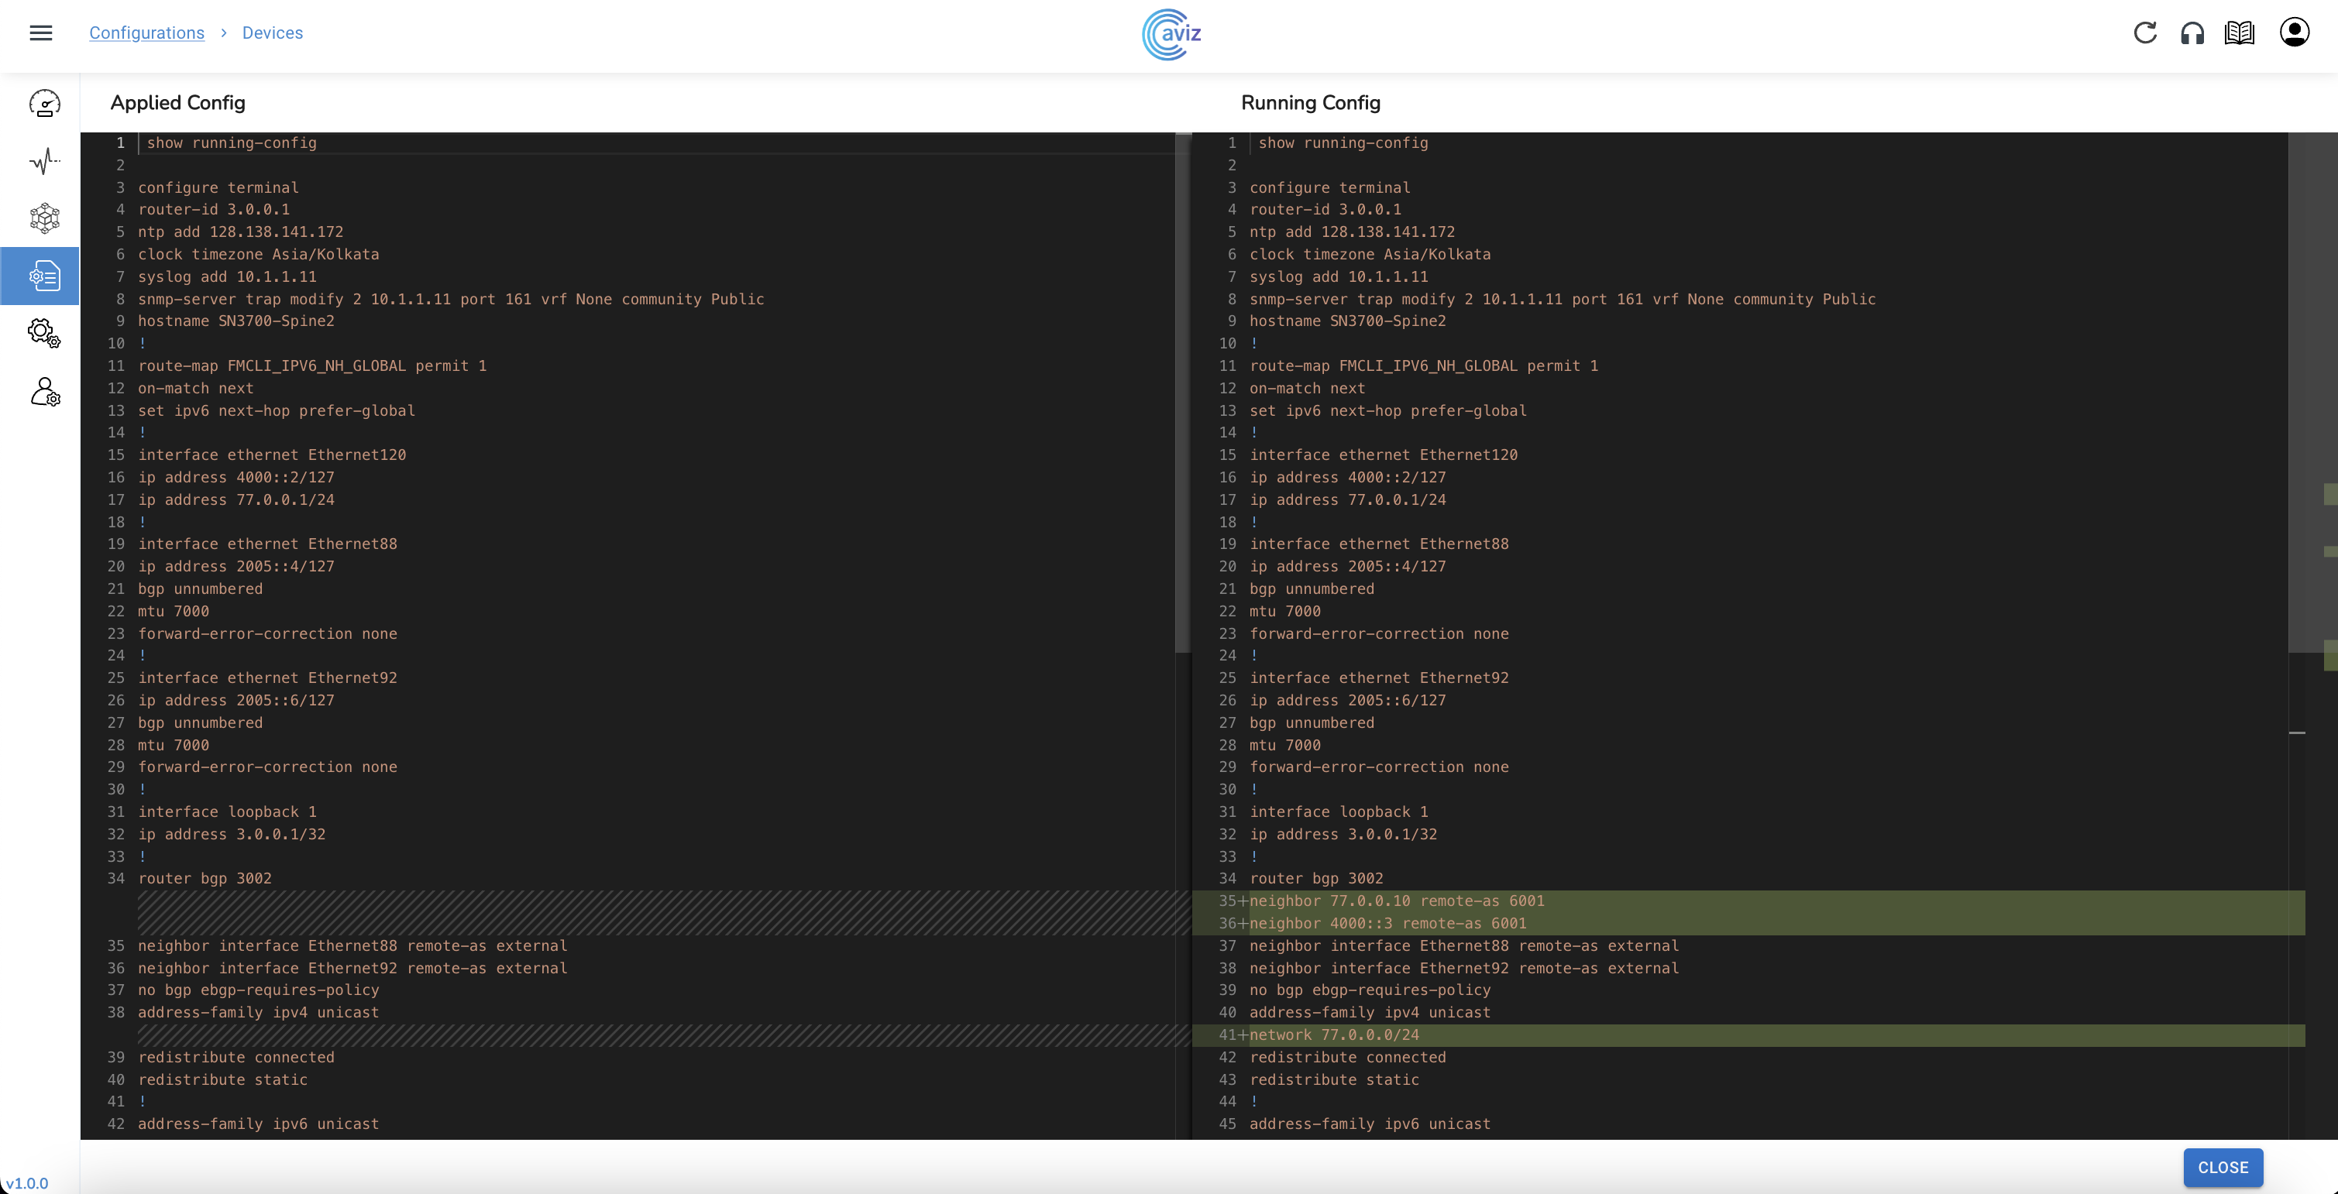The image size is (2338, 1194).
Task: Open the documentation book icon
Action: (2239, 33)
